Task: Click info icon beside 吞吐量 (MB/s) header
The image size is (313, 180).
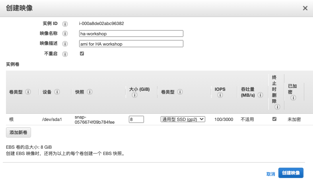Action: coord(261,95)
